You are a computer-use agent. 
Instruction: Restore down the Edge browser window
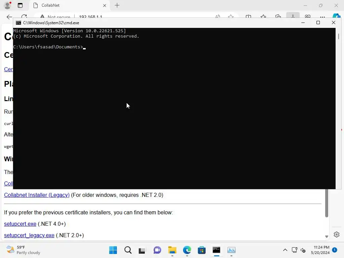[x=321, y=5]
